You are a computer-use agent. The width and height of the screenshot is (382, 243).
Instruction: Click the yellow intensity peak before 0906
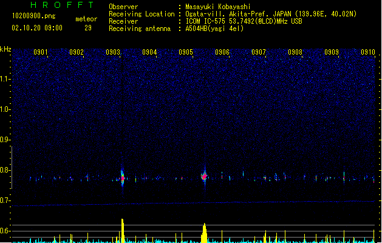(x=205, y=233)
